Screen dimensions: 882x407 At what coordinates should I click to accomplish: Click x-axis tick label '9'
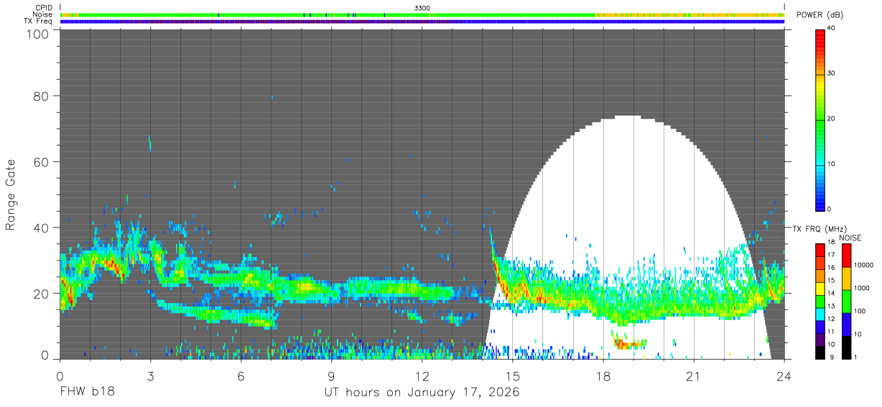[331, 375]
